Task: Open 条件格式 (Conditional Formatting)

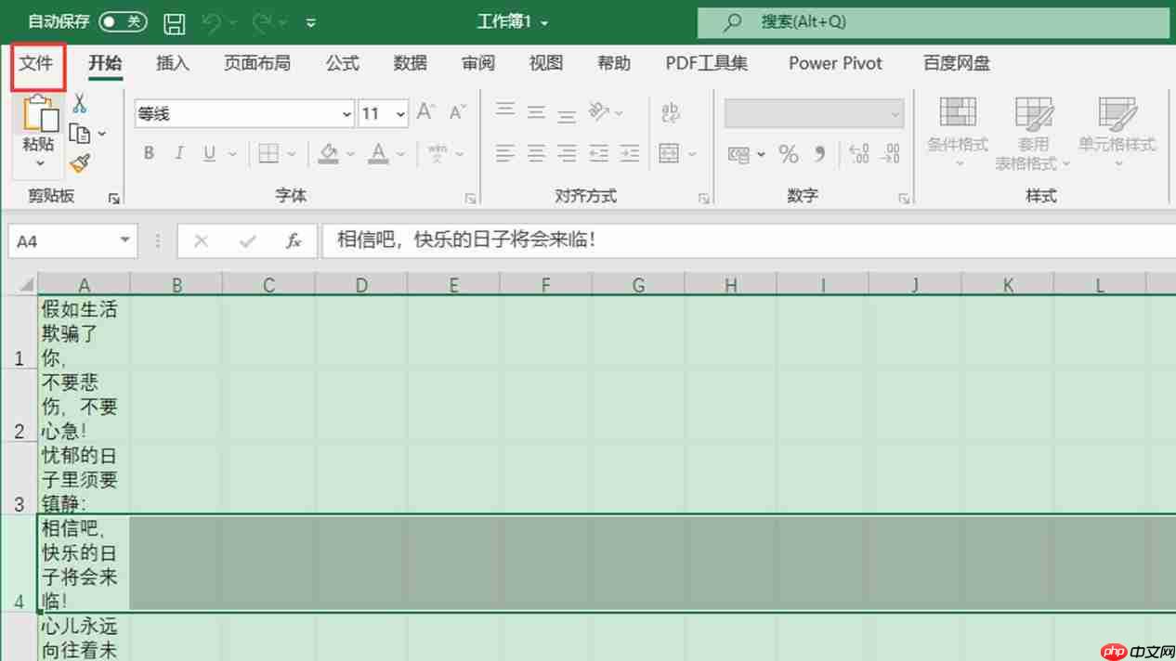Action: tap(958, 133)
